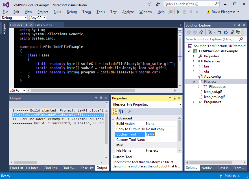The width and height of the screenshot is (249, 179).
Task: Click the Custom Tool value field LeMP
Action: [161, 134]
